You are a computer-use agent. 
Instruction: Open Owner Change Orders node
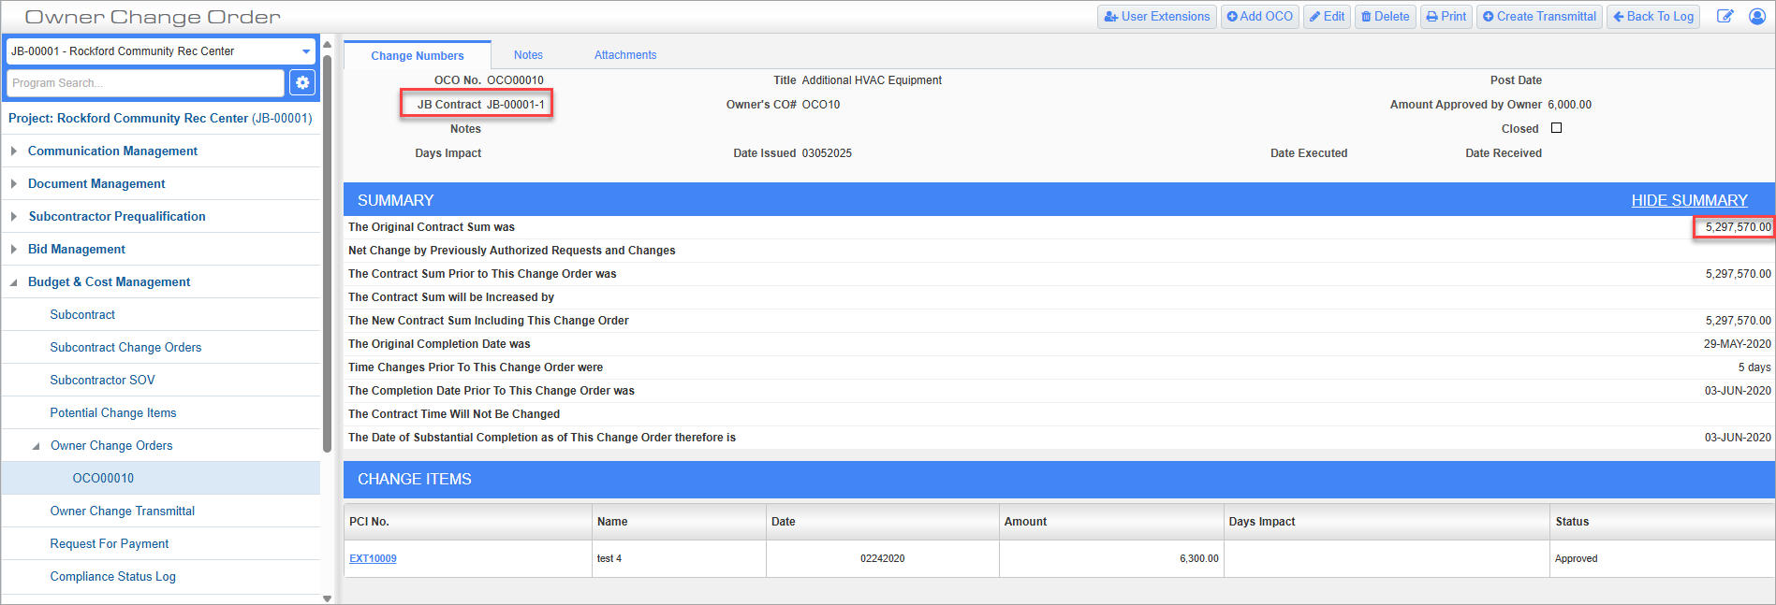click(111, 445)
